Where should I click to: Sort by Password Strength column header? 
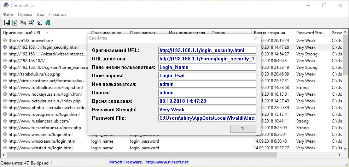click(x=312, y=33)
